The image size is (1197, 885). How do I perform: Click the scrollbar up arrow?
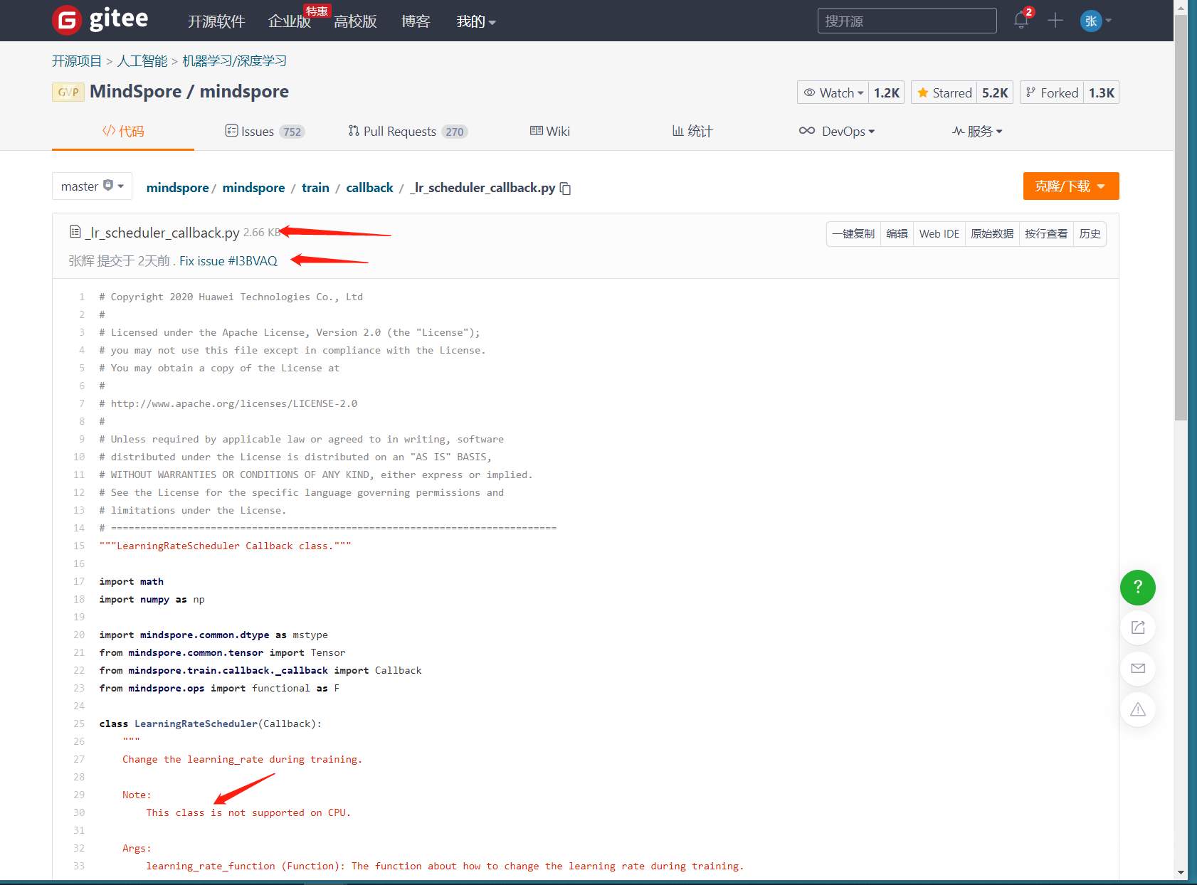[1181, 7]
